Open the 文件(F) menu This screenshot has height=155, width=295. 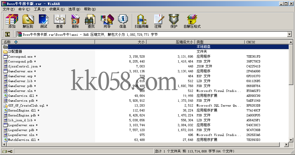[9, 9]
